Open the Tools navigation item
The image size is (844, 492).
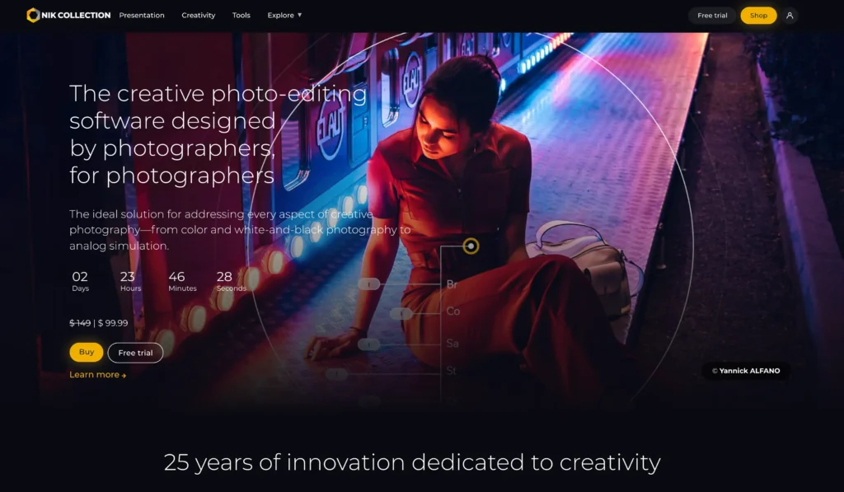pyautogui.click(x=241, y=15)
